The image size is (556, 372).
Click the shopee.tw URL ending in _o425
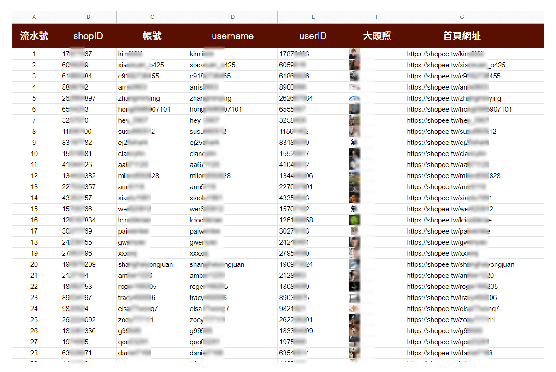(x=455, y=65)
